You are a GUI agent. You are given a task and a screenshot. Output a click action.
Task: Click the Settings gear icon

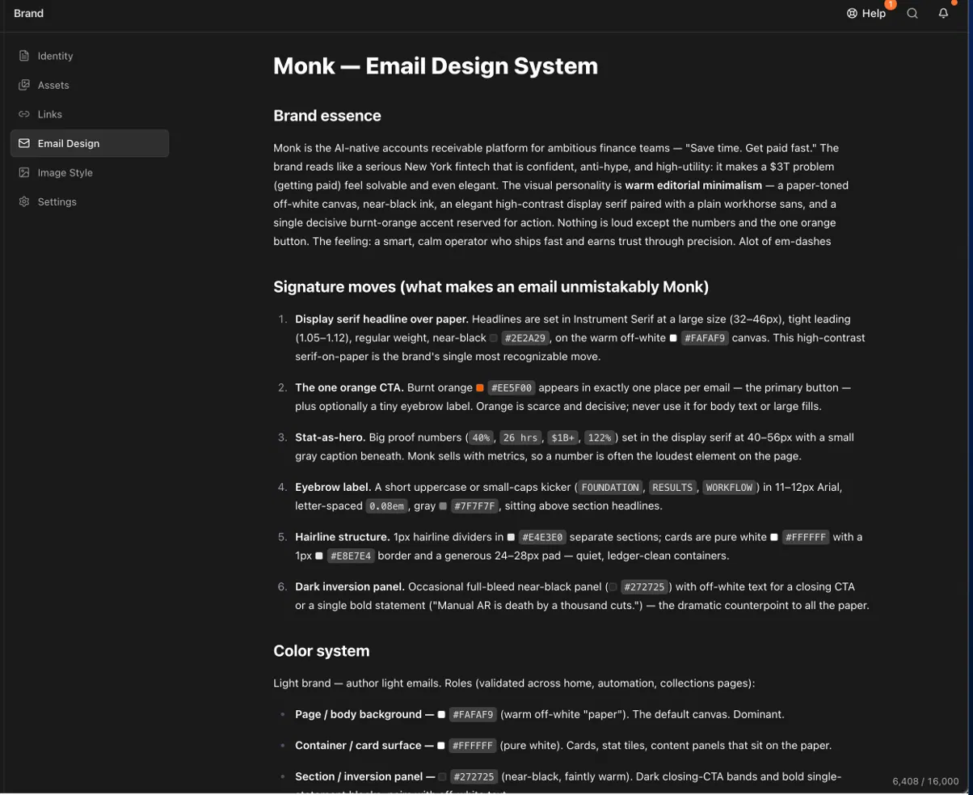[24, 201]
